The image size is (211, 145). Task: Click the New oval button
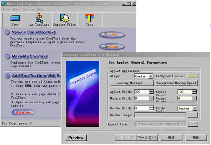tap(112, 35)
